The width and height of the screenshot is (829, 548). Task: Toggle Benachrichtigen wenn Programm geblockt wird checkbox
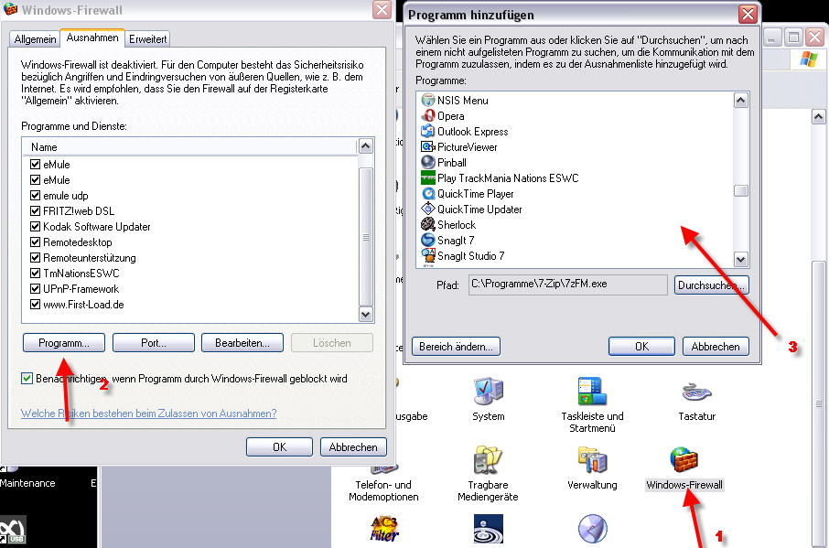tap(27, 379)
